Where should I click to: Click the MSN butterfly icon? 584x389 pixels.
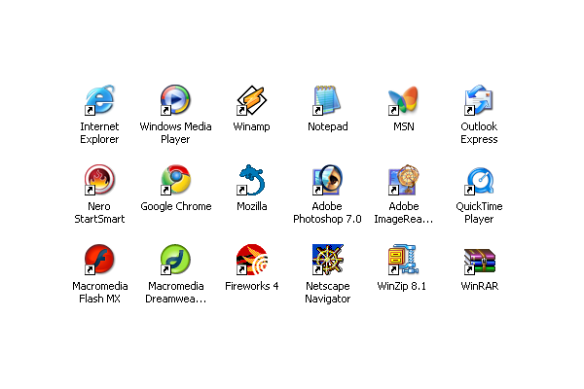pos(403,100)
